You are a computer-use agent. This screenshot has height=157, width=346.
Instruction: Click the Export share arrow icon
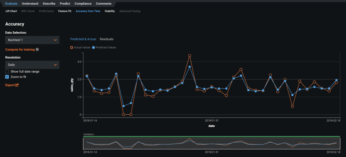[x=17, y=85]
